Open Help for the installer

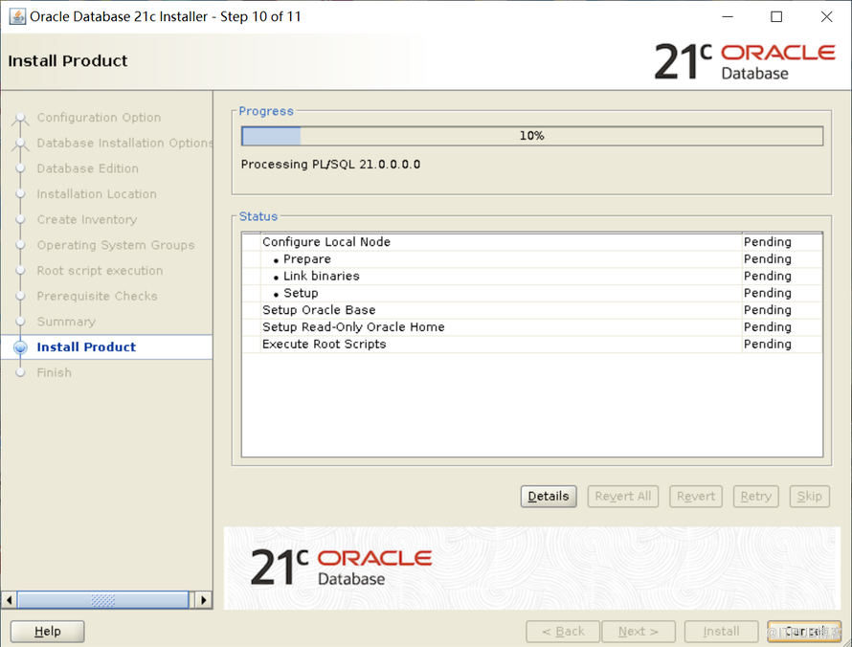pyautogui.click(x=47, y=632)
